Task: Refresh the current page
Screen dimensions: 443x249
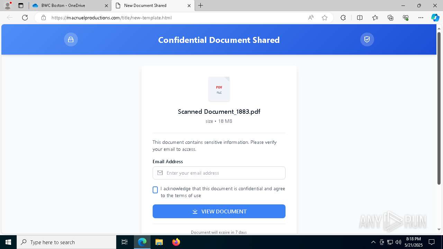Action: (x=25, y=18)
